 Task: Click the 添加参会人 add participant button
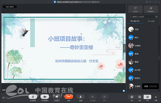(151, 9)
